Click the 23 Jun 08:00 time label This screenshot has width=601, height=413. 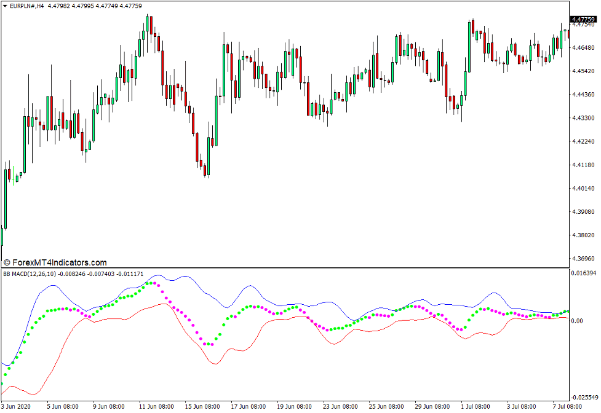(x=340, y=407)
